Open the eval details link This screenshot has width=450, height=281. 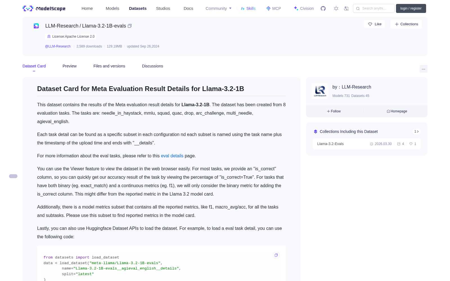click(172, 156)
